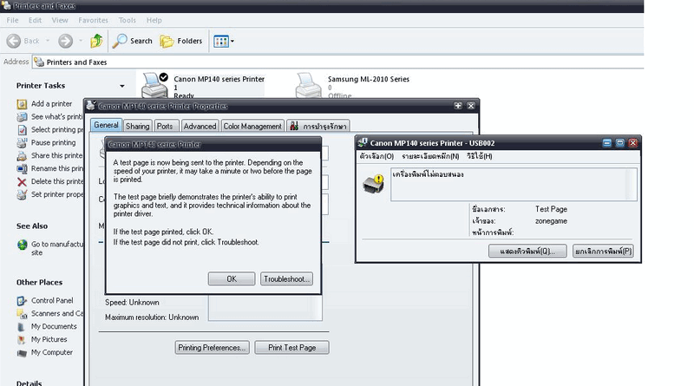Viewport: 694px width, 386px height.
Task: Switch to Sharing tab in Properties
Action: (x=137, y=126)
